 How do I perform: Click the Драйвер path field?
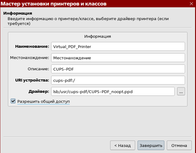[113, 92]
